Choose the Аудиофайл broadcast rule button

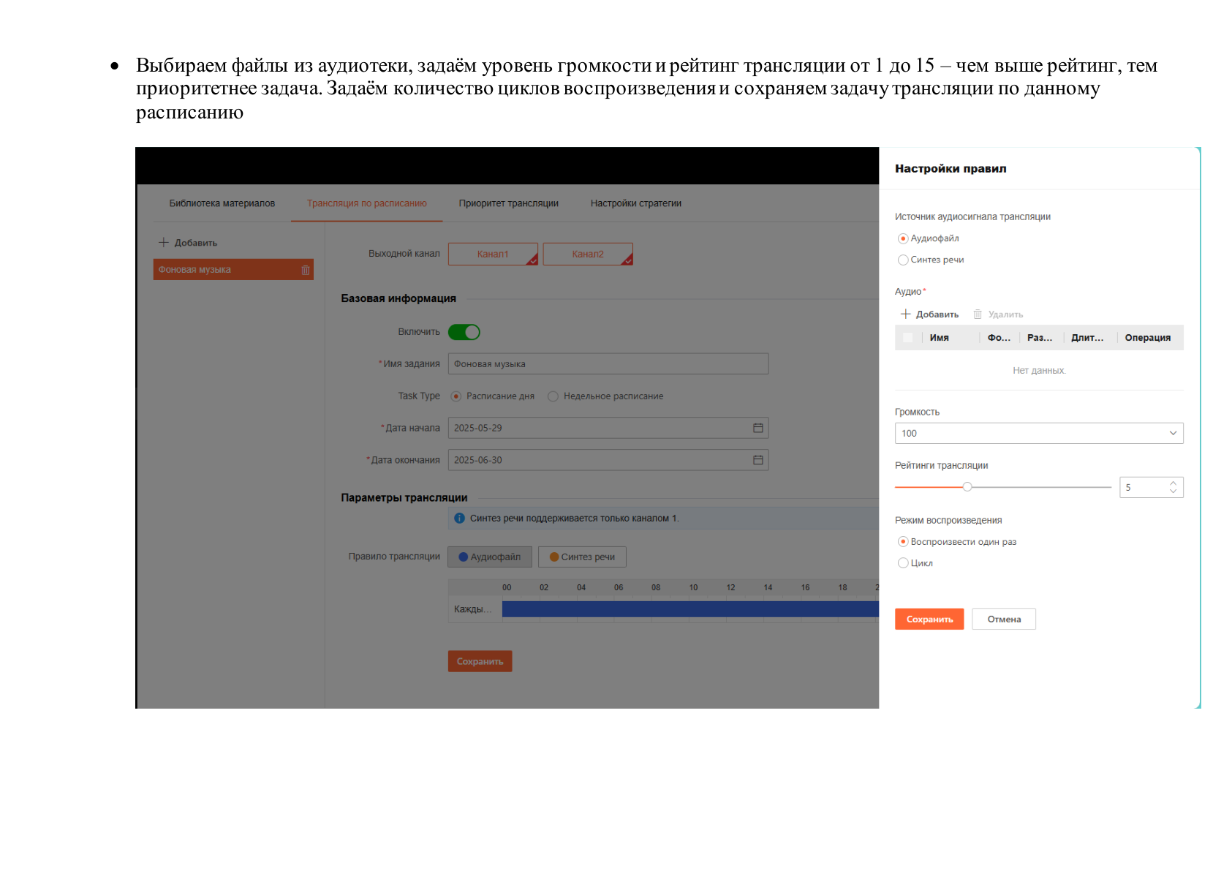click(x=490, y=557)
